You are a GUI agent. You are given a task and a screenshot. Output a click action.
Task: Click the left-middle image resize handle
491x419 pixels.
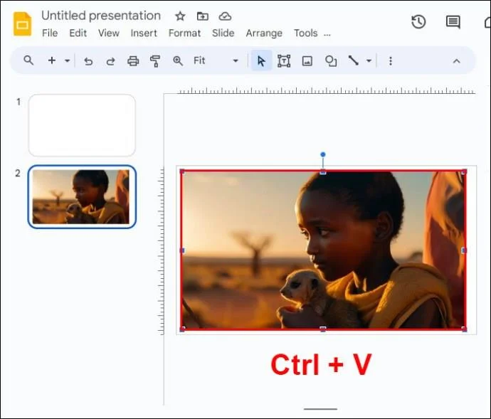coord(183,250)
